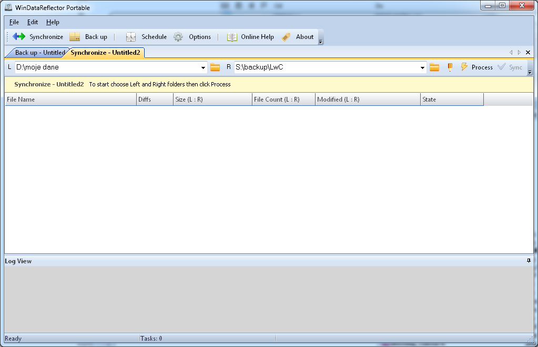Open the File menu
538x347 pixels.
pos(14,22)
